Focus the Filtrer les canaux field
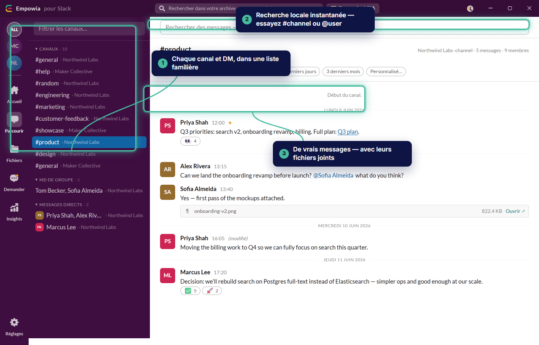 [89, 29]
